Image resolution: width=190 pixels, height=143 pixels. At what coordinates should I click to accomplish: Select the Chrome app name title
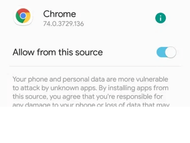click(x=60, y=14)
